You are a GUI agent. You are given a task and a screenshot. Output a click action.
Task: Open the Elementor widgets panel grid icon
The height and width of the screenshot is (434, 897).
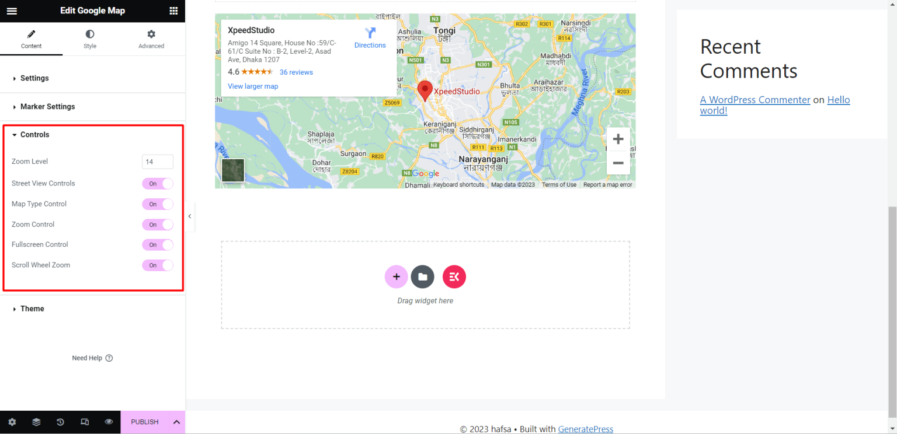coord(173,10)
